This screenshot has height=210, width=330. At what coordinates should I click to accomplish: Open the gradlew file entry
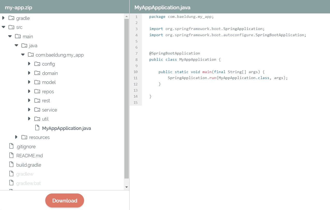click(25, 174)
